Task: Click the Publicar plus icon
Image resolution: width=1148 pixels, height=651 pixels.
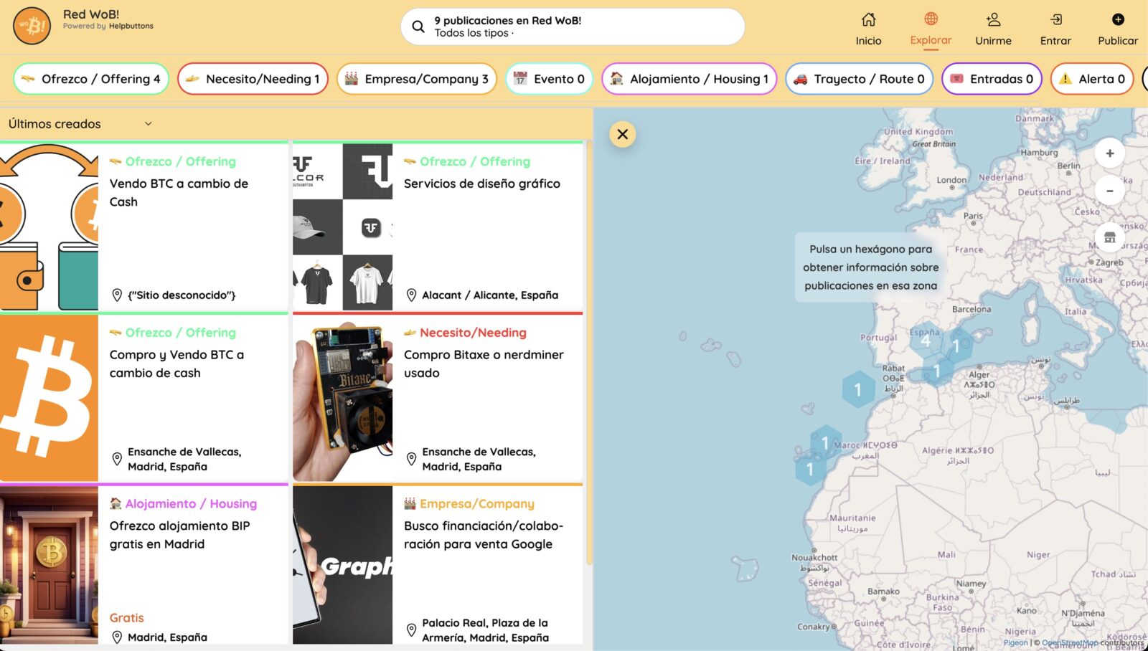Action: (x=1117, y=19)
